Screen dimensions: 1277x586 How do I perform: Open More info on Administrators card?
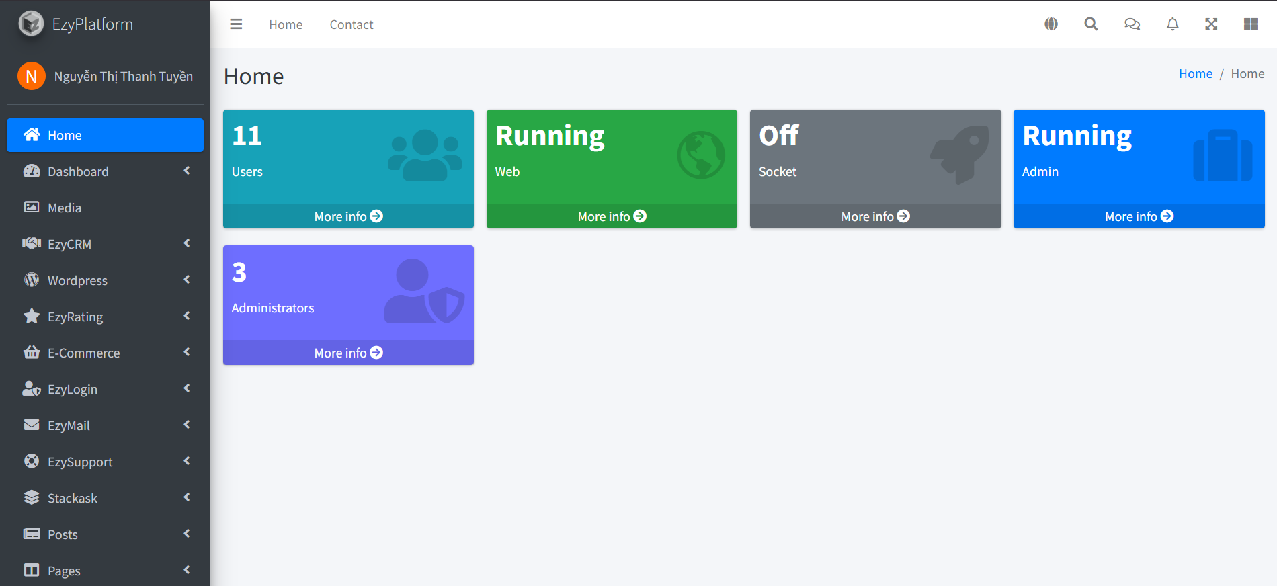tap(348, 353)
